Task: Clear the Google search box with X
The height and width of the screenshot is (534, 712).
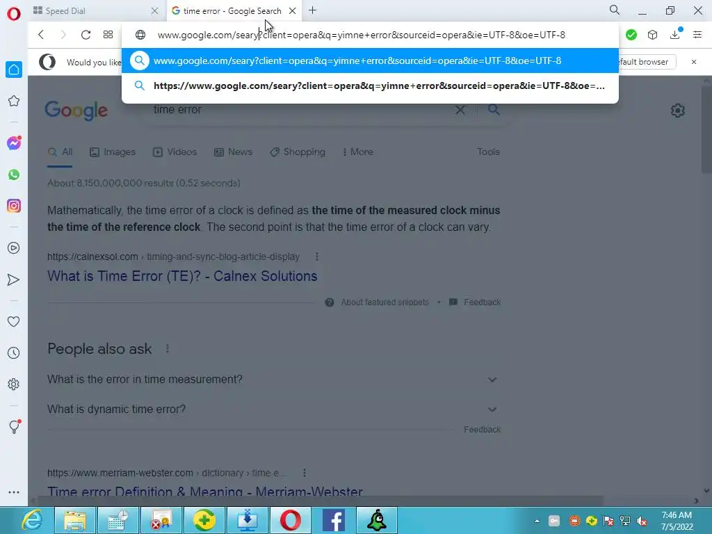Action: (x=460, y=110)
